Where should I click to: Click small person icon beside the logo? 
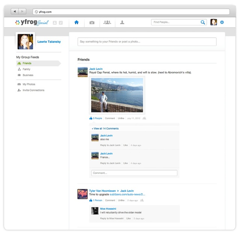pyautogui.click(x=55, y=23)
